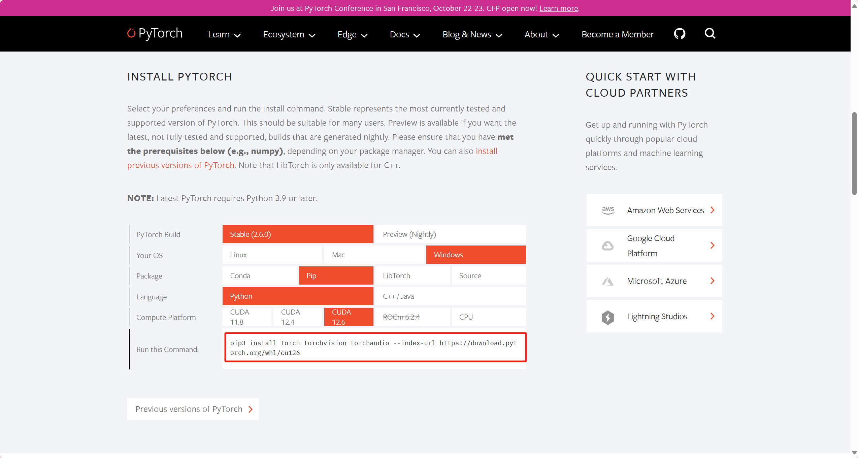This screenshot has height=458, width=858.
Task: Click the PyTorch flame logo
Action: pyautogui.click(x=131, y=33)
